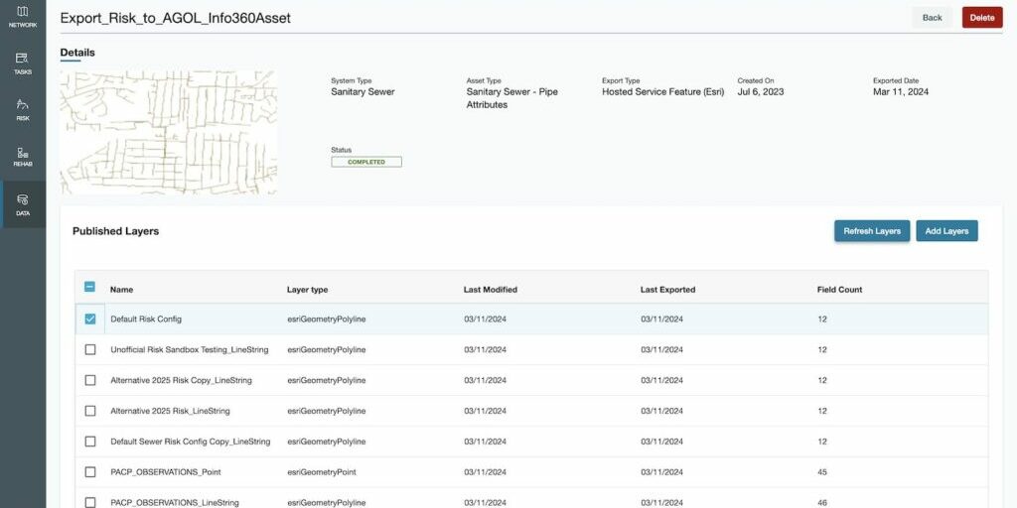
Task: Click Sanitary Sewer system type value
Action: (363, 91)
